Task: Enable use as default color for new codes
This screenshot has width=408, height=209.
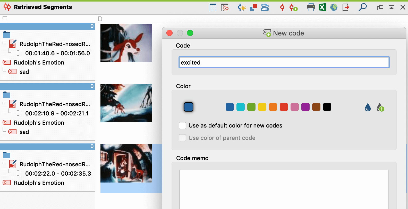Action: click(x=182, y=125)
